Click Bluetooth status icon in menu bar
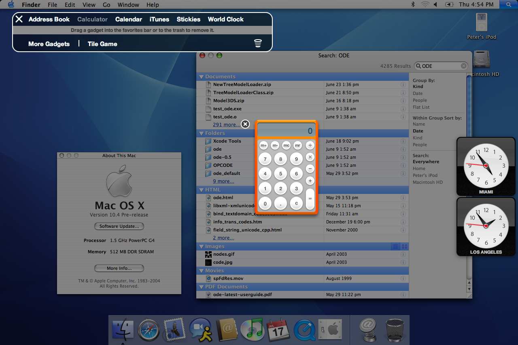Screen dimensions: 518x345 tap(413, 4)
